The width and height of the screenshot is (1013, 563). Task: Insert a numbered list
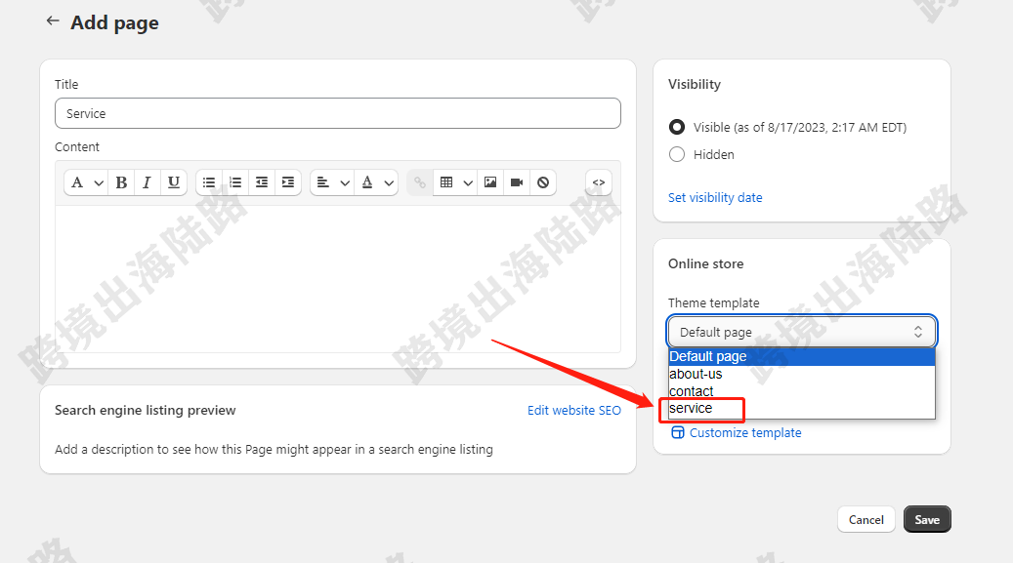point(235,182)
